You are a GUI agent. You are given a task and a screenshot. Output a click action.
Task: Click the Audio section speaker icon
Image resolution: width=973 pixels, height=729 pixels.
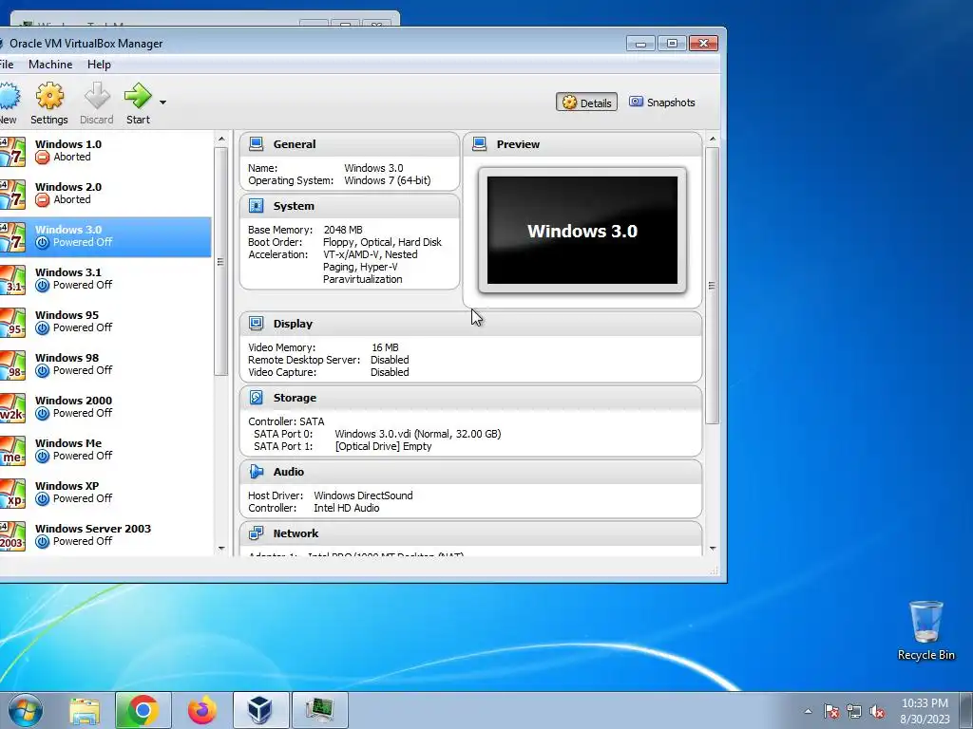pos(256,472)
